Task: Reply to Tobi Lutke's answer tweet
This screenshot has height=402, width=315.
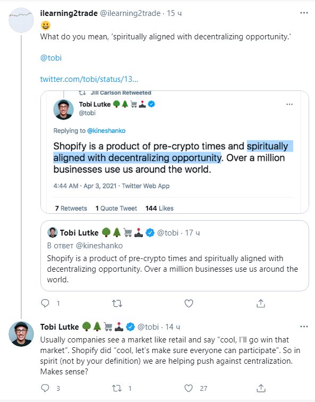Action: coord(45,388)
